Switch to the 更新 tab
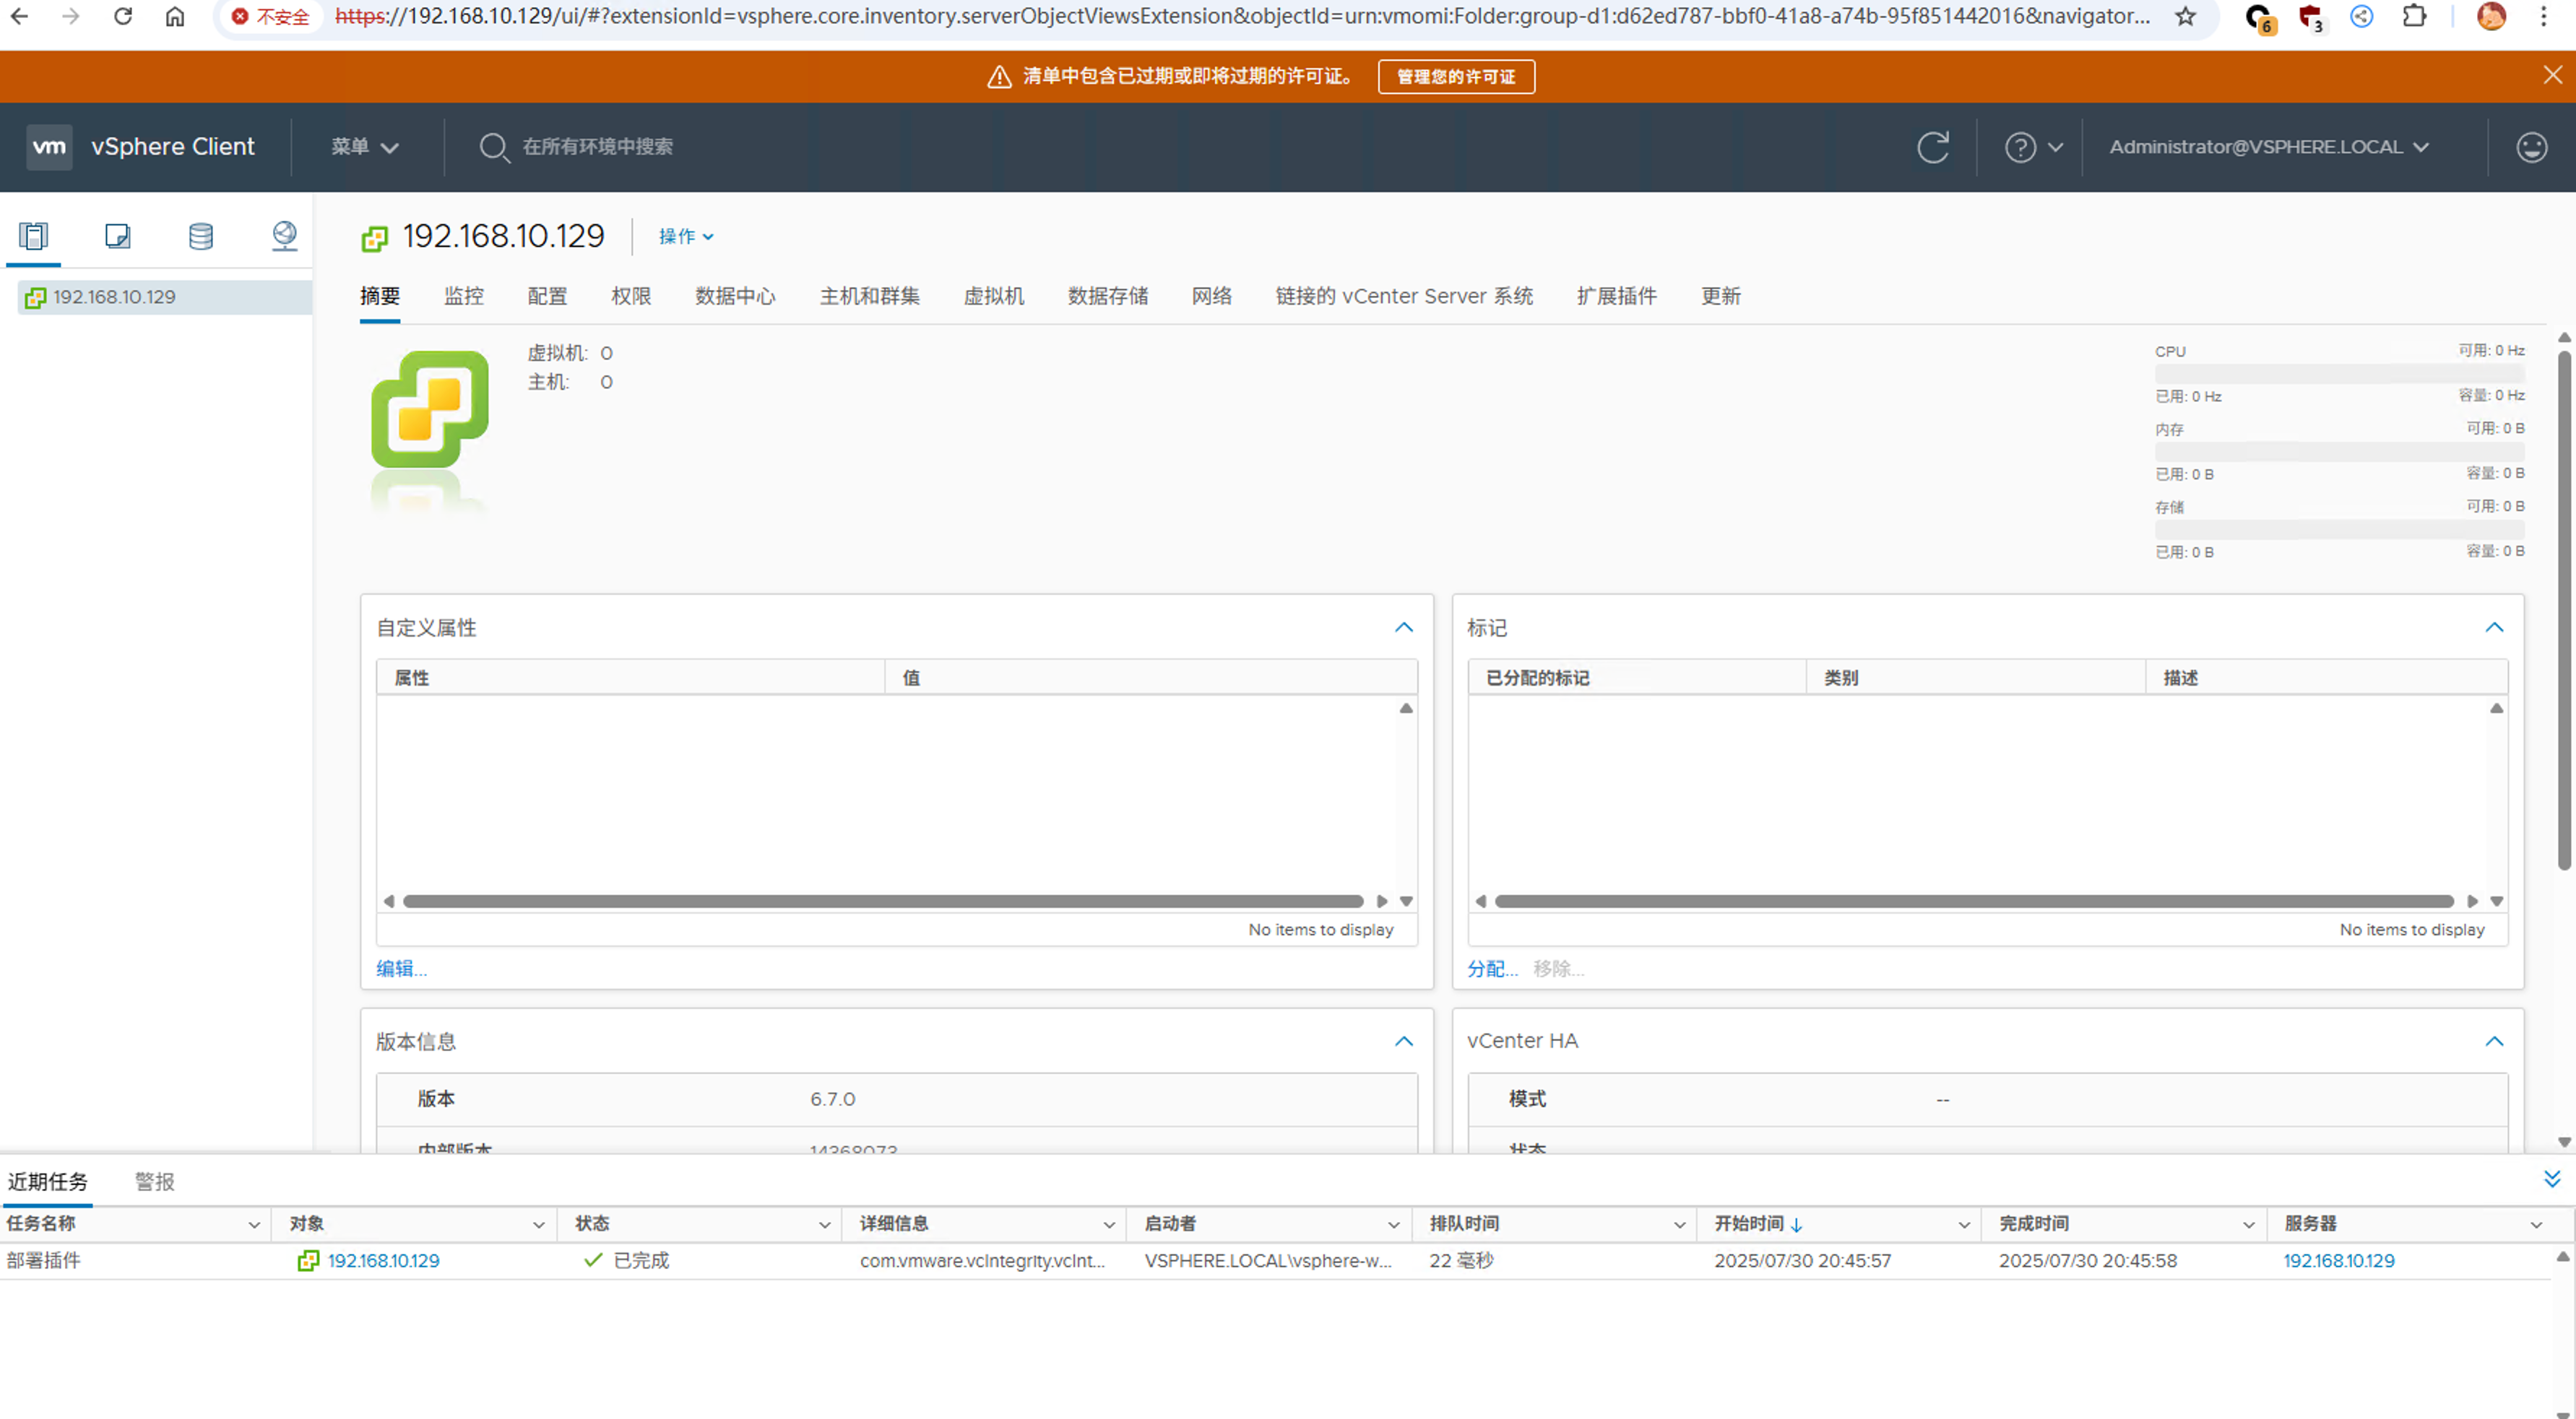 (x=1720, y=296)
